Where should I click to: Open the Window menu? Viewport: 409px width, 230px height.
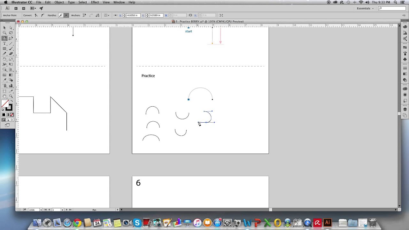click(x=119, y=2)
